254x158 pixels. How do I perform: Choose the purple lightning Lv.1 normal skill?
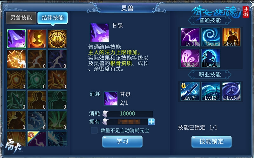tap(190, 37)
